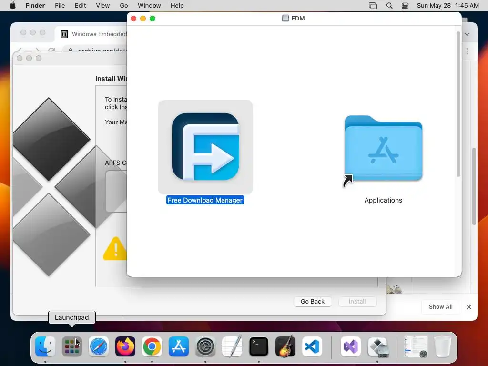Click Show All in browser downloads bar
488x366 pixels.
[x=440, y=306]
